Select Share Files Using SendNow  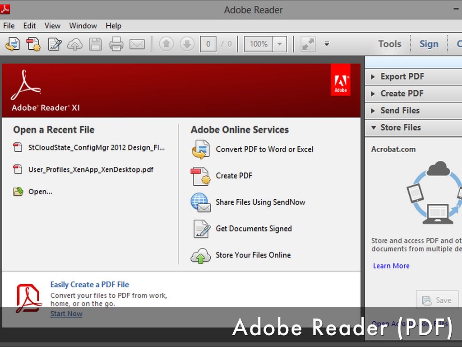(x=260, y=202)
